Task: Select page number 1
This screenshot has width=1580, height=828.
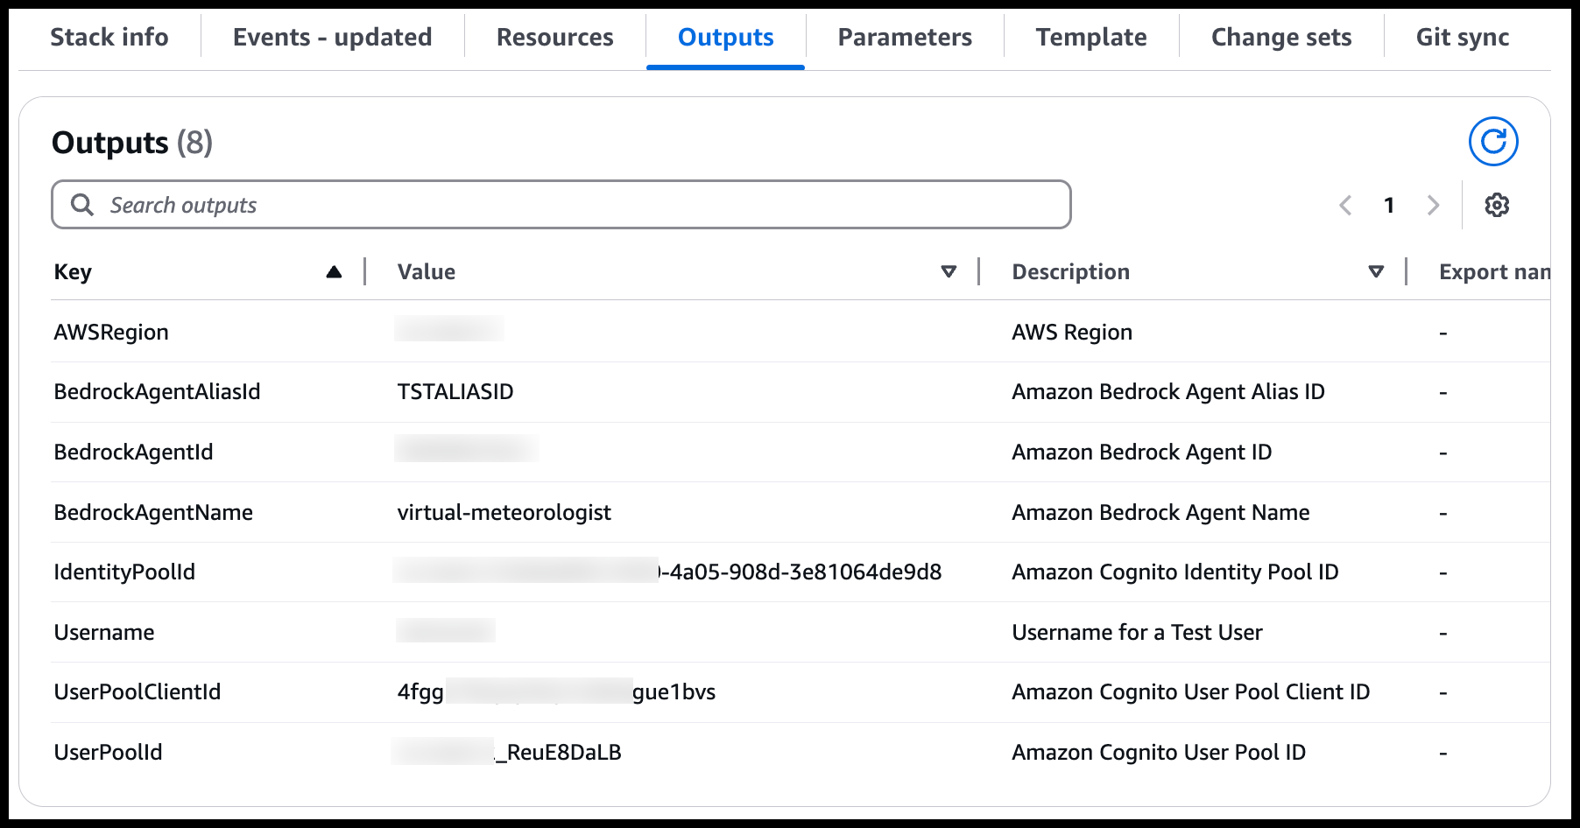Action: (x=1389, y=205)
